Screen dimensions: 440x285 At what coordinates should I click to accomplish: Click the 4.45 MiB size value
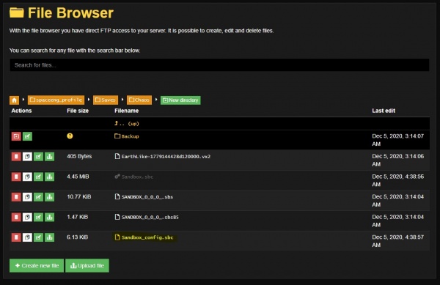pos(78,177)
